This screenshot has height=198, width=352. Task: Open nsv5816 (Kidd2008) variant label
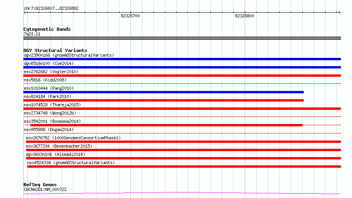45,80
